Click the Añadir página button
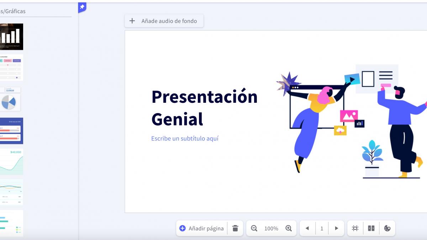This screenshot has width=427, height=240. pos(202,228)
